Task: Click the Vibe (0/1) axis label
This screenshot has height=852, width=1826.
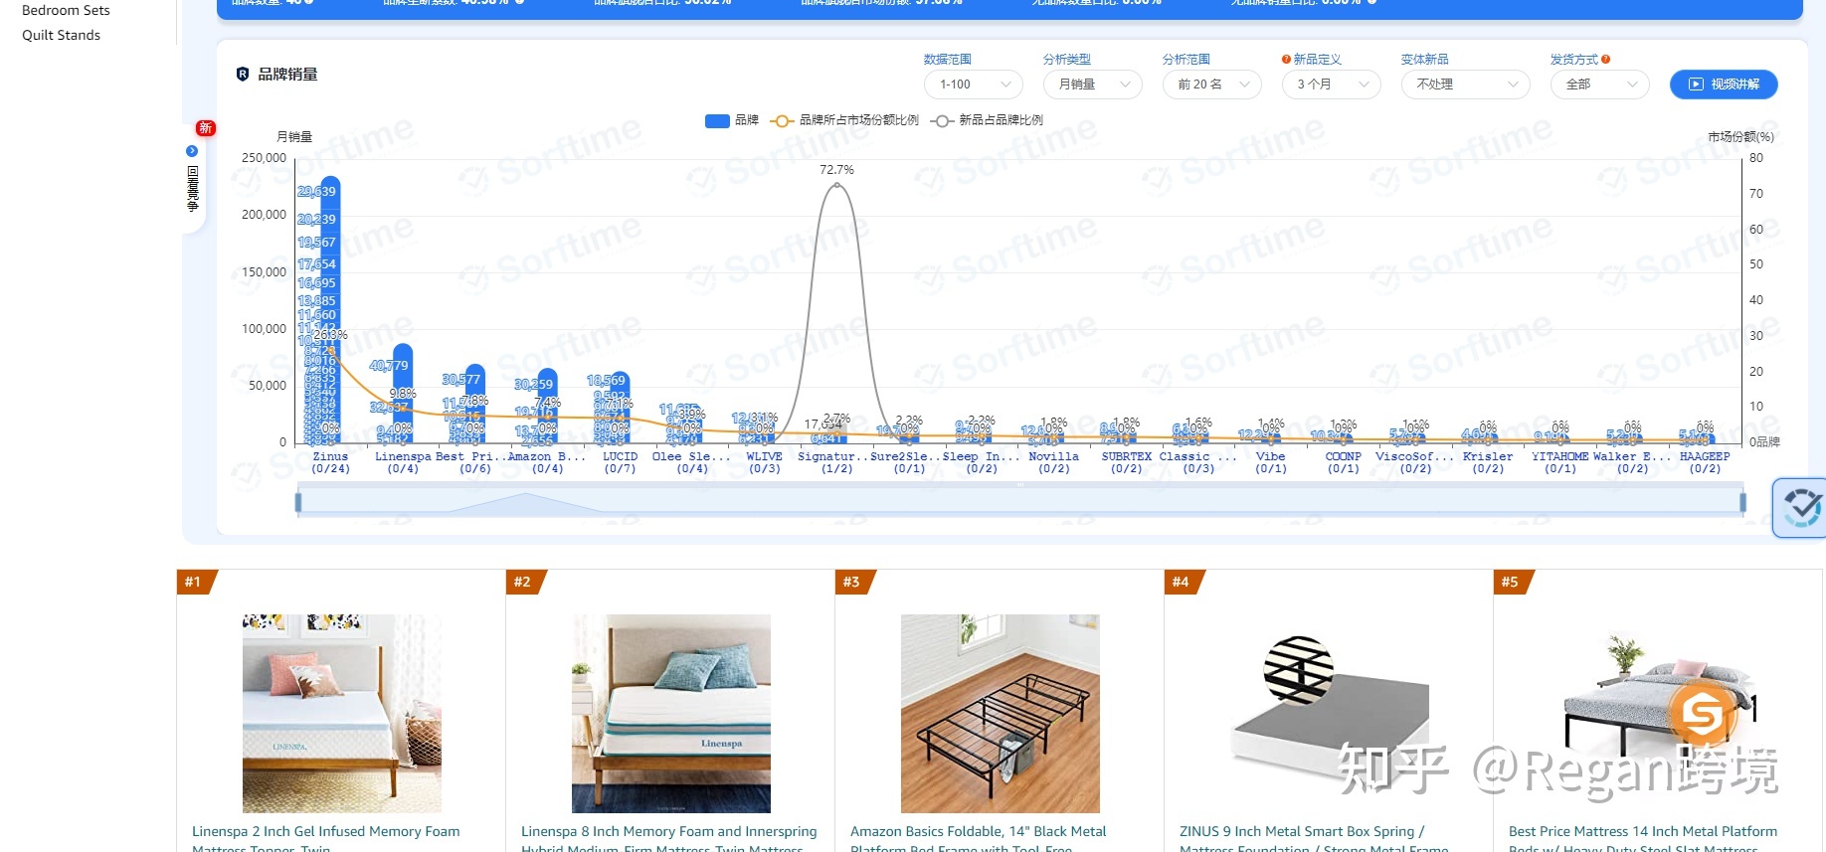Action: click(1271, 462)
